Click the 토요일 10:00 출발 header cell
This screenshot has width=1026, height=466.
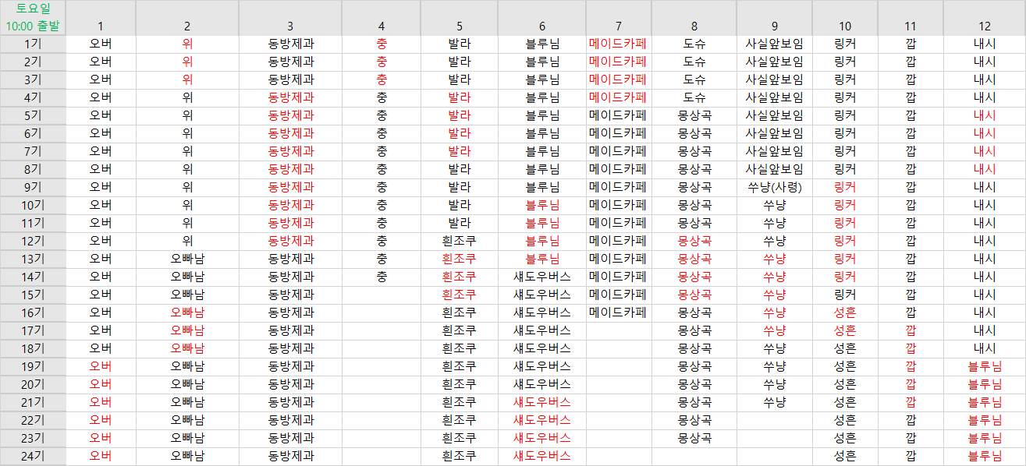click(33, 17)
